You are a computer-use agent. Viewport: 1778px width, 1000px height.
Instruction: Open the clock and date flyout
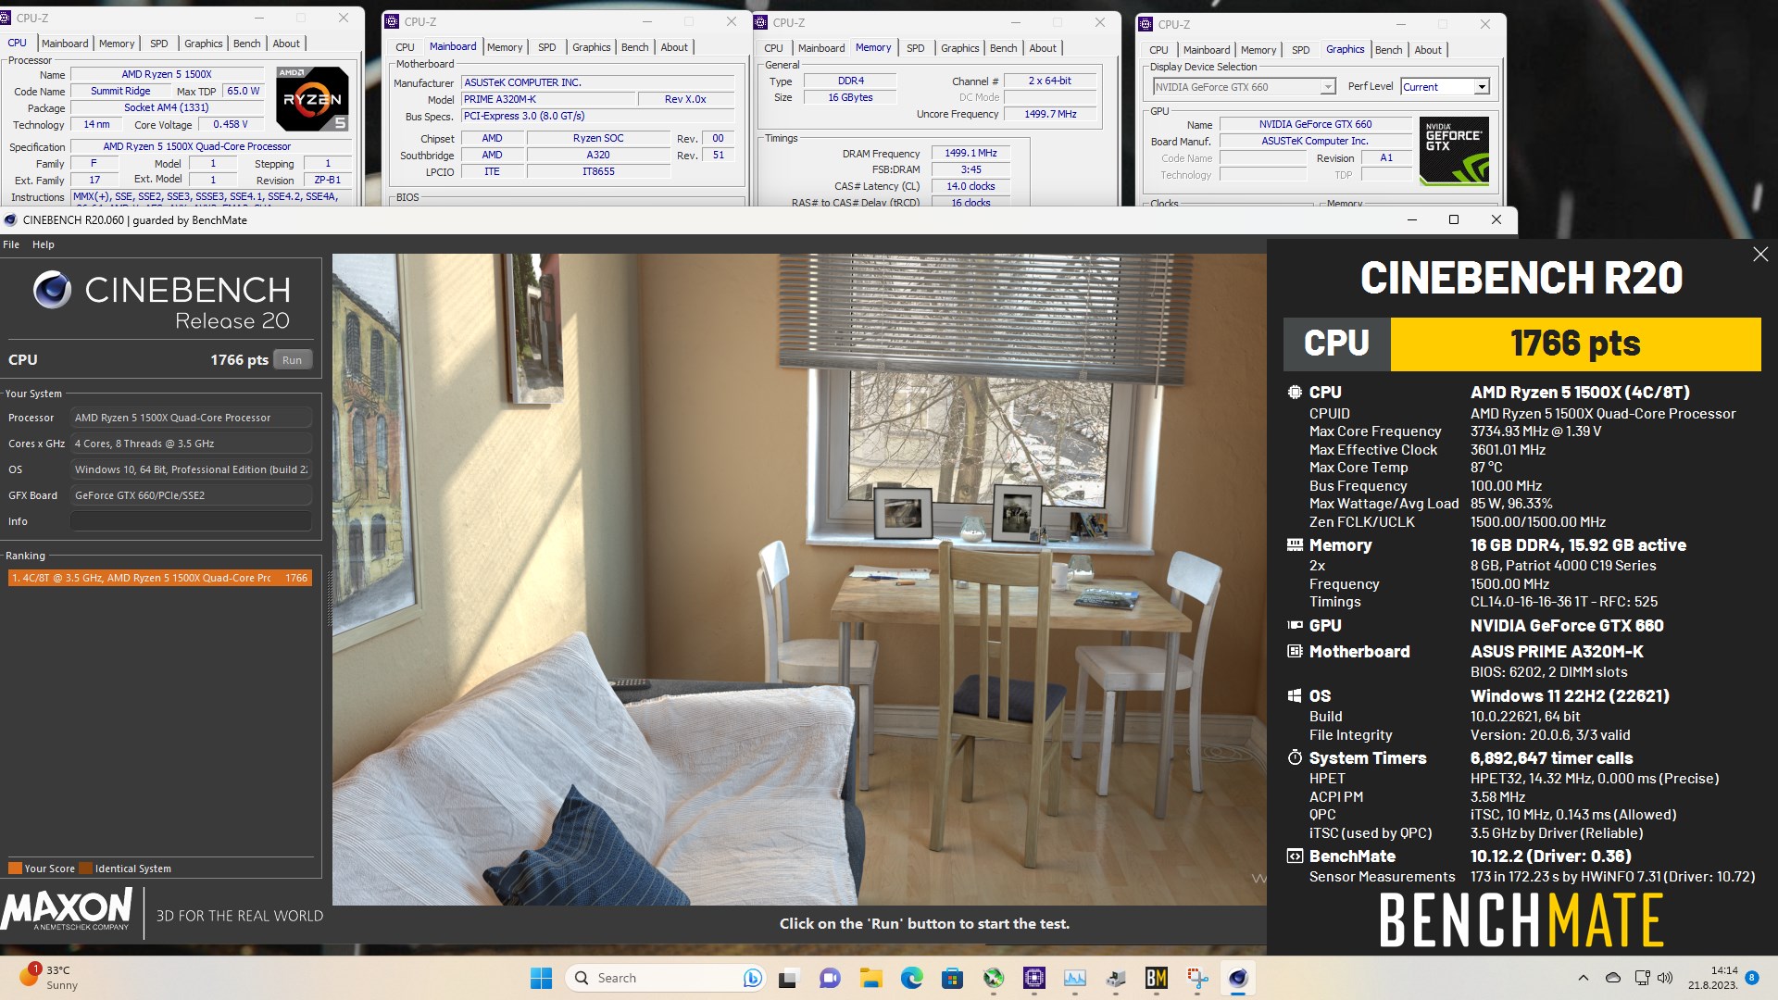1713,978
